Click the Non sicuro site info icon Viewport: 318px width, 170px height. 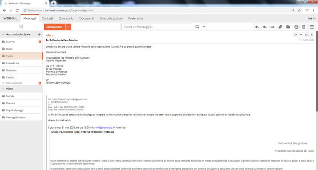coord(25,10)
